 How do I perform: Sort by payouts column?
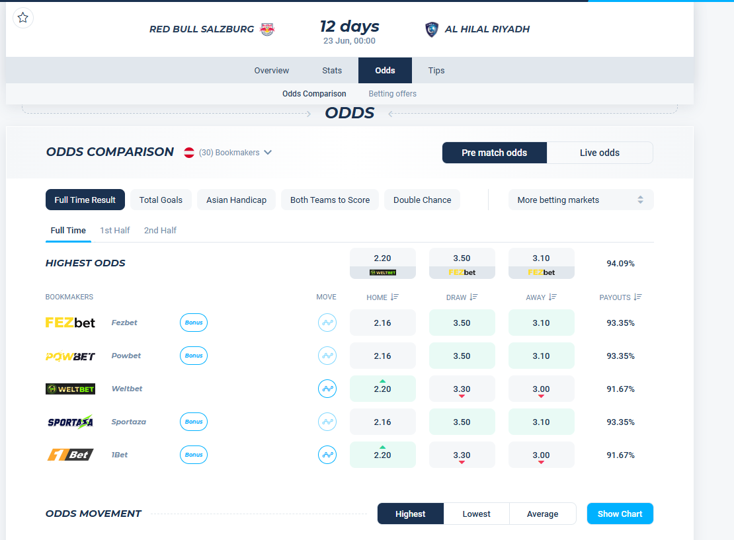(620, 297)
